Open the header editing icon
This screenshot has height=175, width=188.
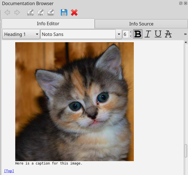pos(51,12)
